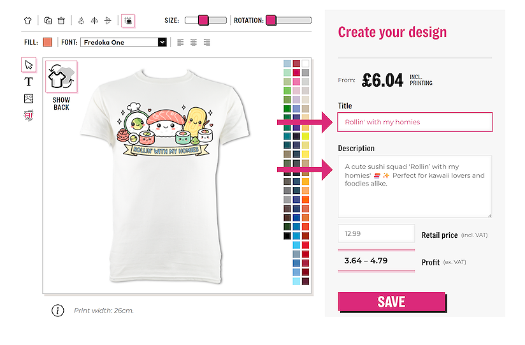This screenshot has height=345, width=525.
Task: Click the retail price field showing 12.99
Action: pos(376,233)
